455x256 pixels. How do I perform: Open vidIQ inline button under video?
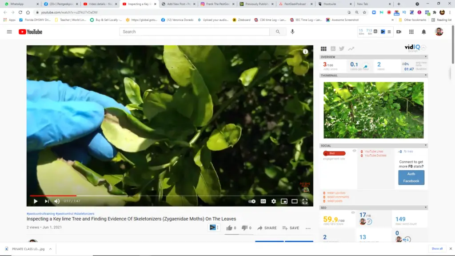tap(213, 228)
